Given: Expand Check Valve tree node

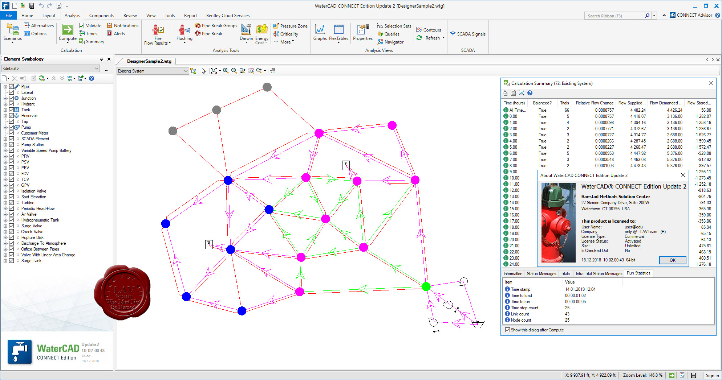Looking at the screenshot, I should [5, 232].
